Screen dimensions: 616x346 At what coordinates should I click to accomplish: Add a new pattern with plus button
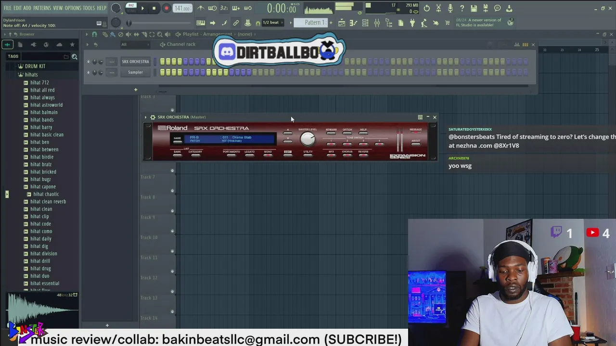pyautogui.click(x=331, y=23)
